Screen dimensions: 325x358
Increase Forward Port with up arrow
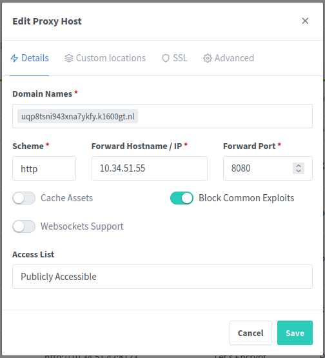click(x=299, y=166)
